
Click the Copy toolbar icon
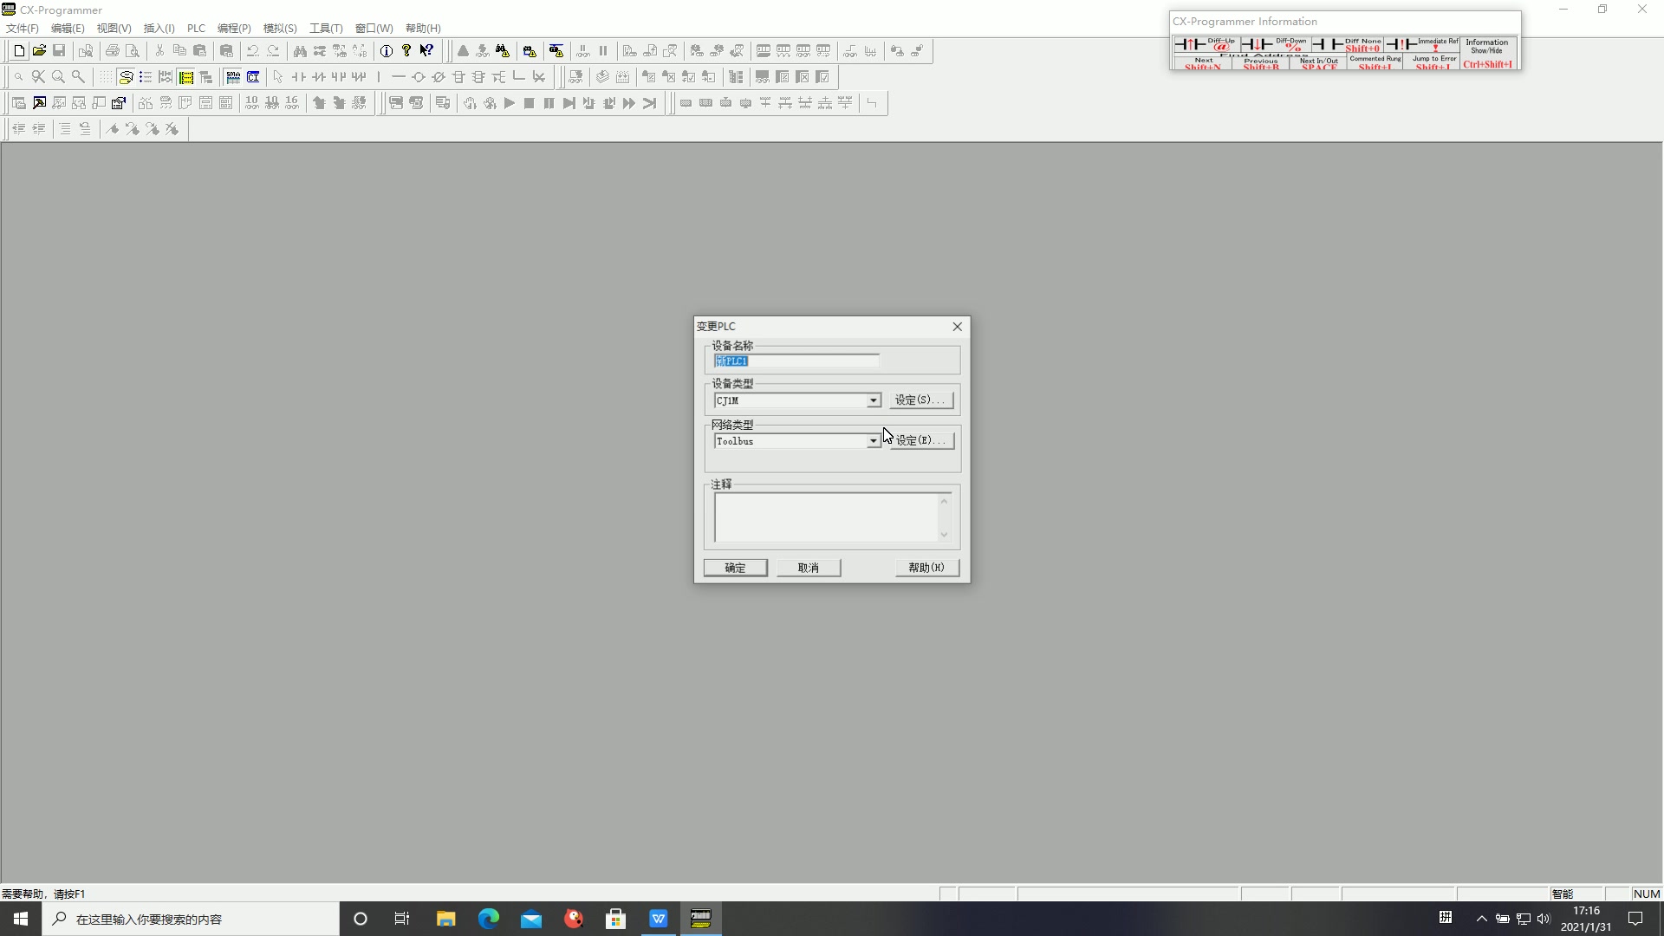pyautogui.click(x=179, y=51)
